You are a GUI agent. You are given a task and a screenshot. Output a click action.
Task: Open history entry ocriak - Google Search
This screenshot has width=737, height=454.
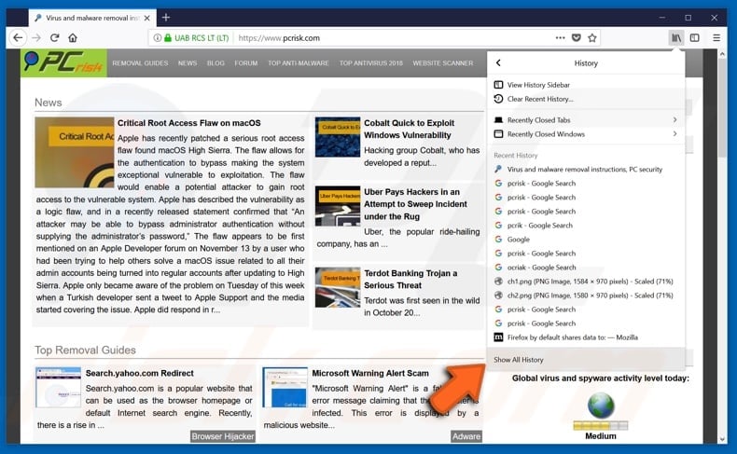click(x=586, y=268)
